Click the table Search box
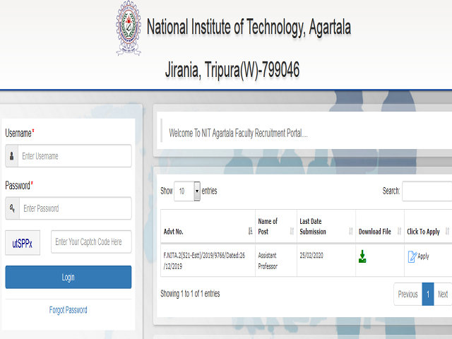The height and width of the screenshot is (339, 452). [x=427, y=191]
